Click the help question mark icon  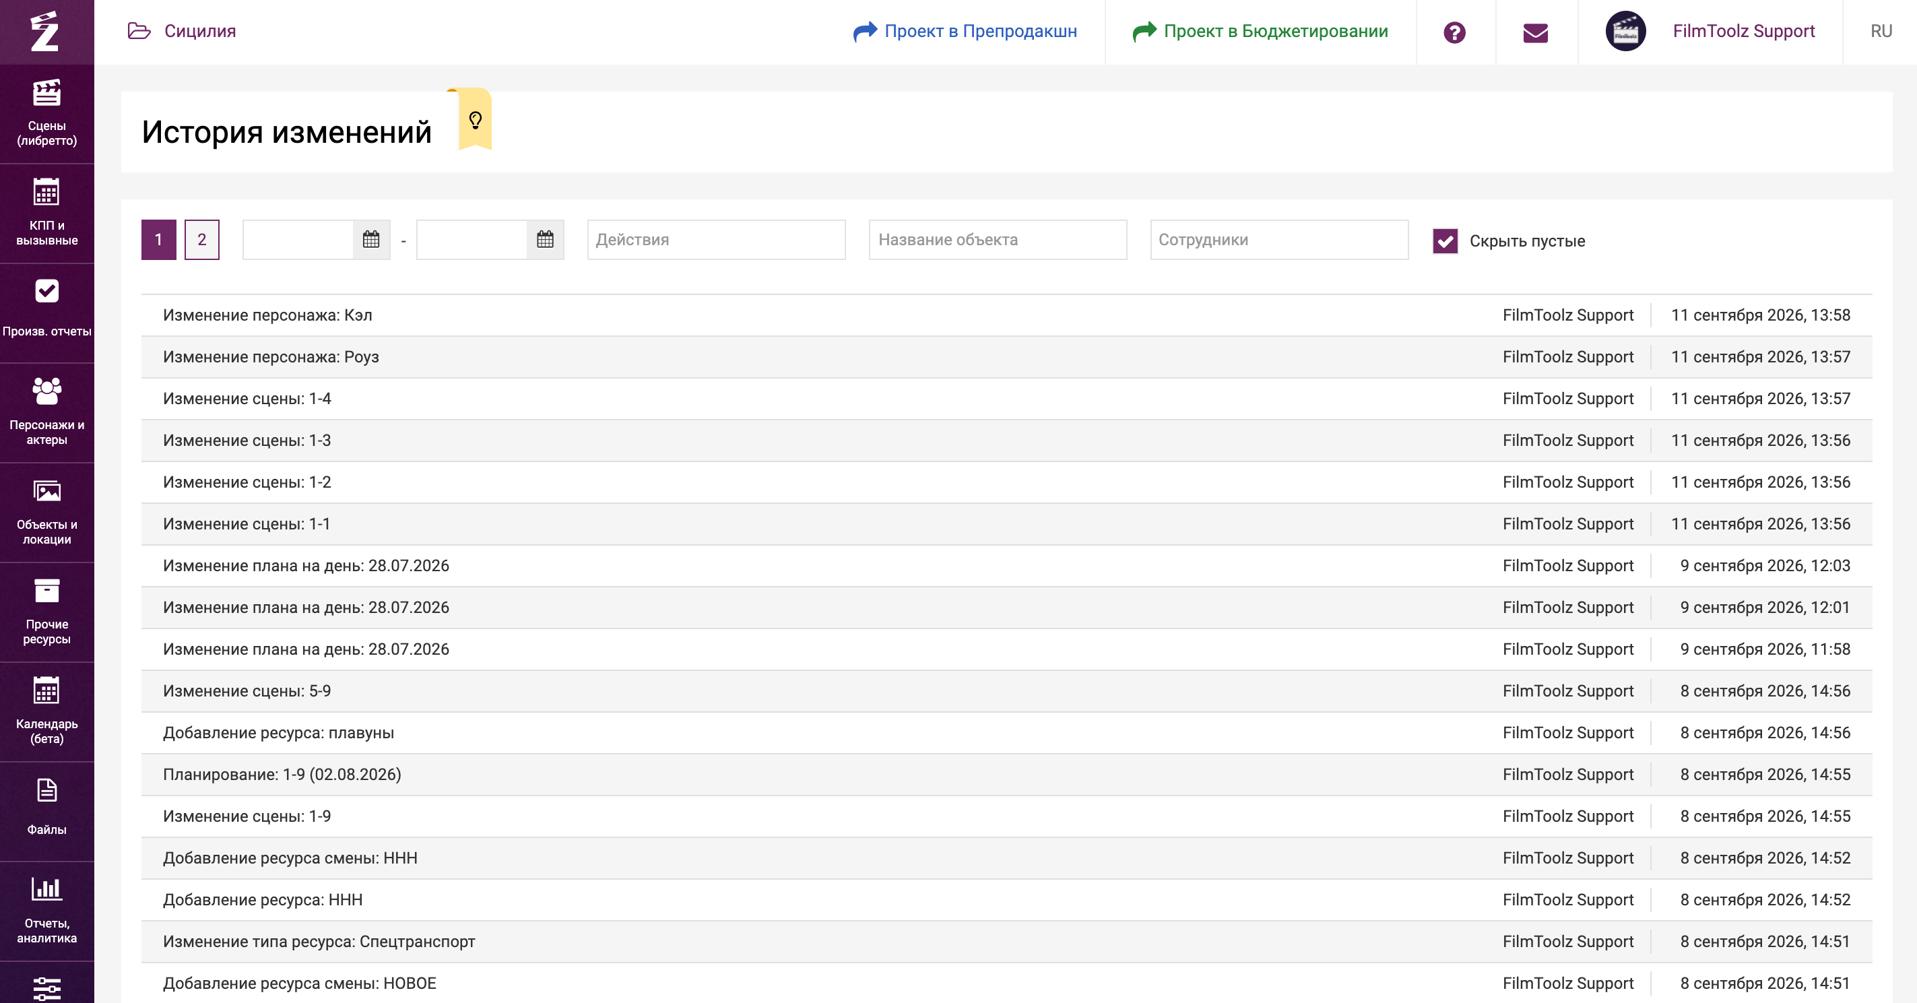coord(1454,32)
